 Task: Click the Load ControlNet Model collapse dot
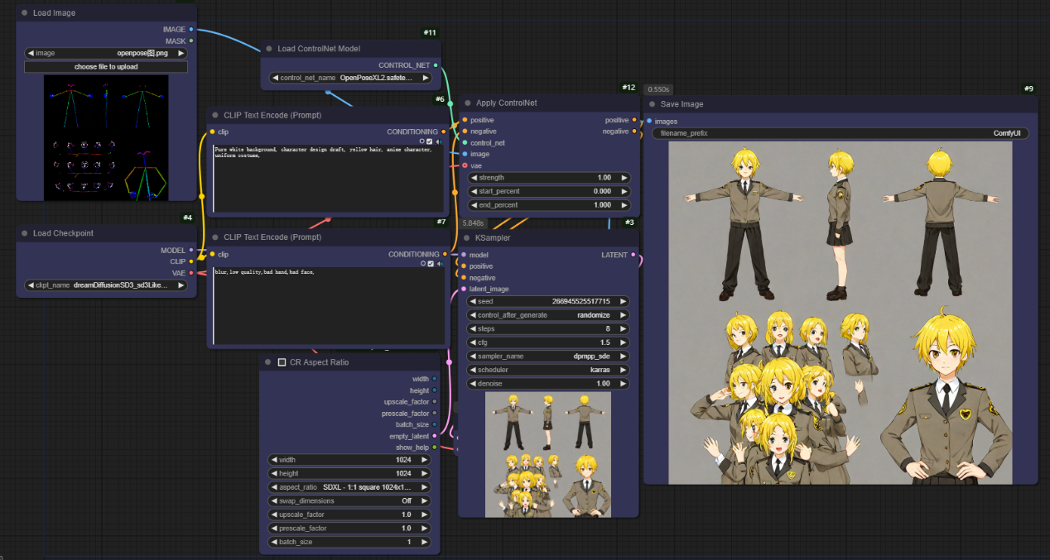coord(269,49)
